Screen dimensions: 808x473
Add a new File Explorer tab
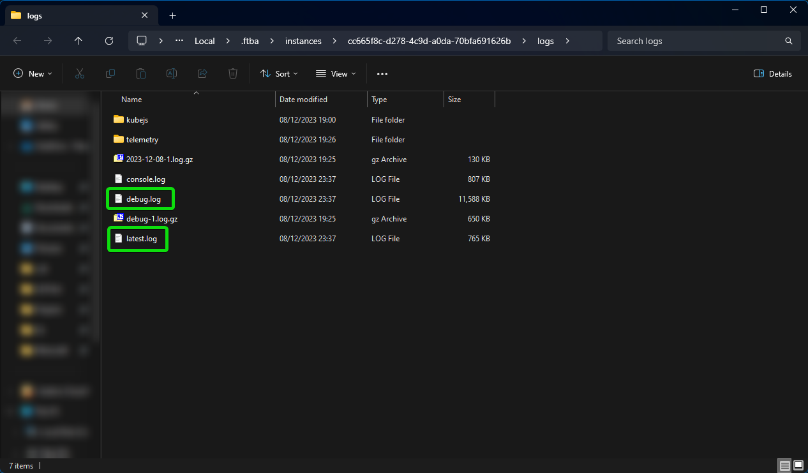point(172,15)
